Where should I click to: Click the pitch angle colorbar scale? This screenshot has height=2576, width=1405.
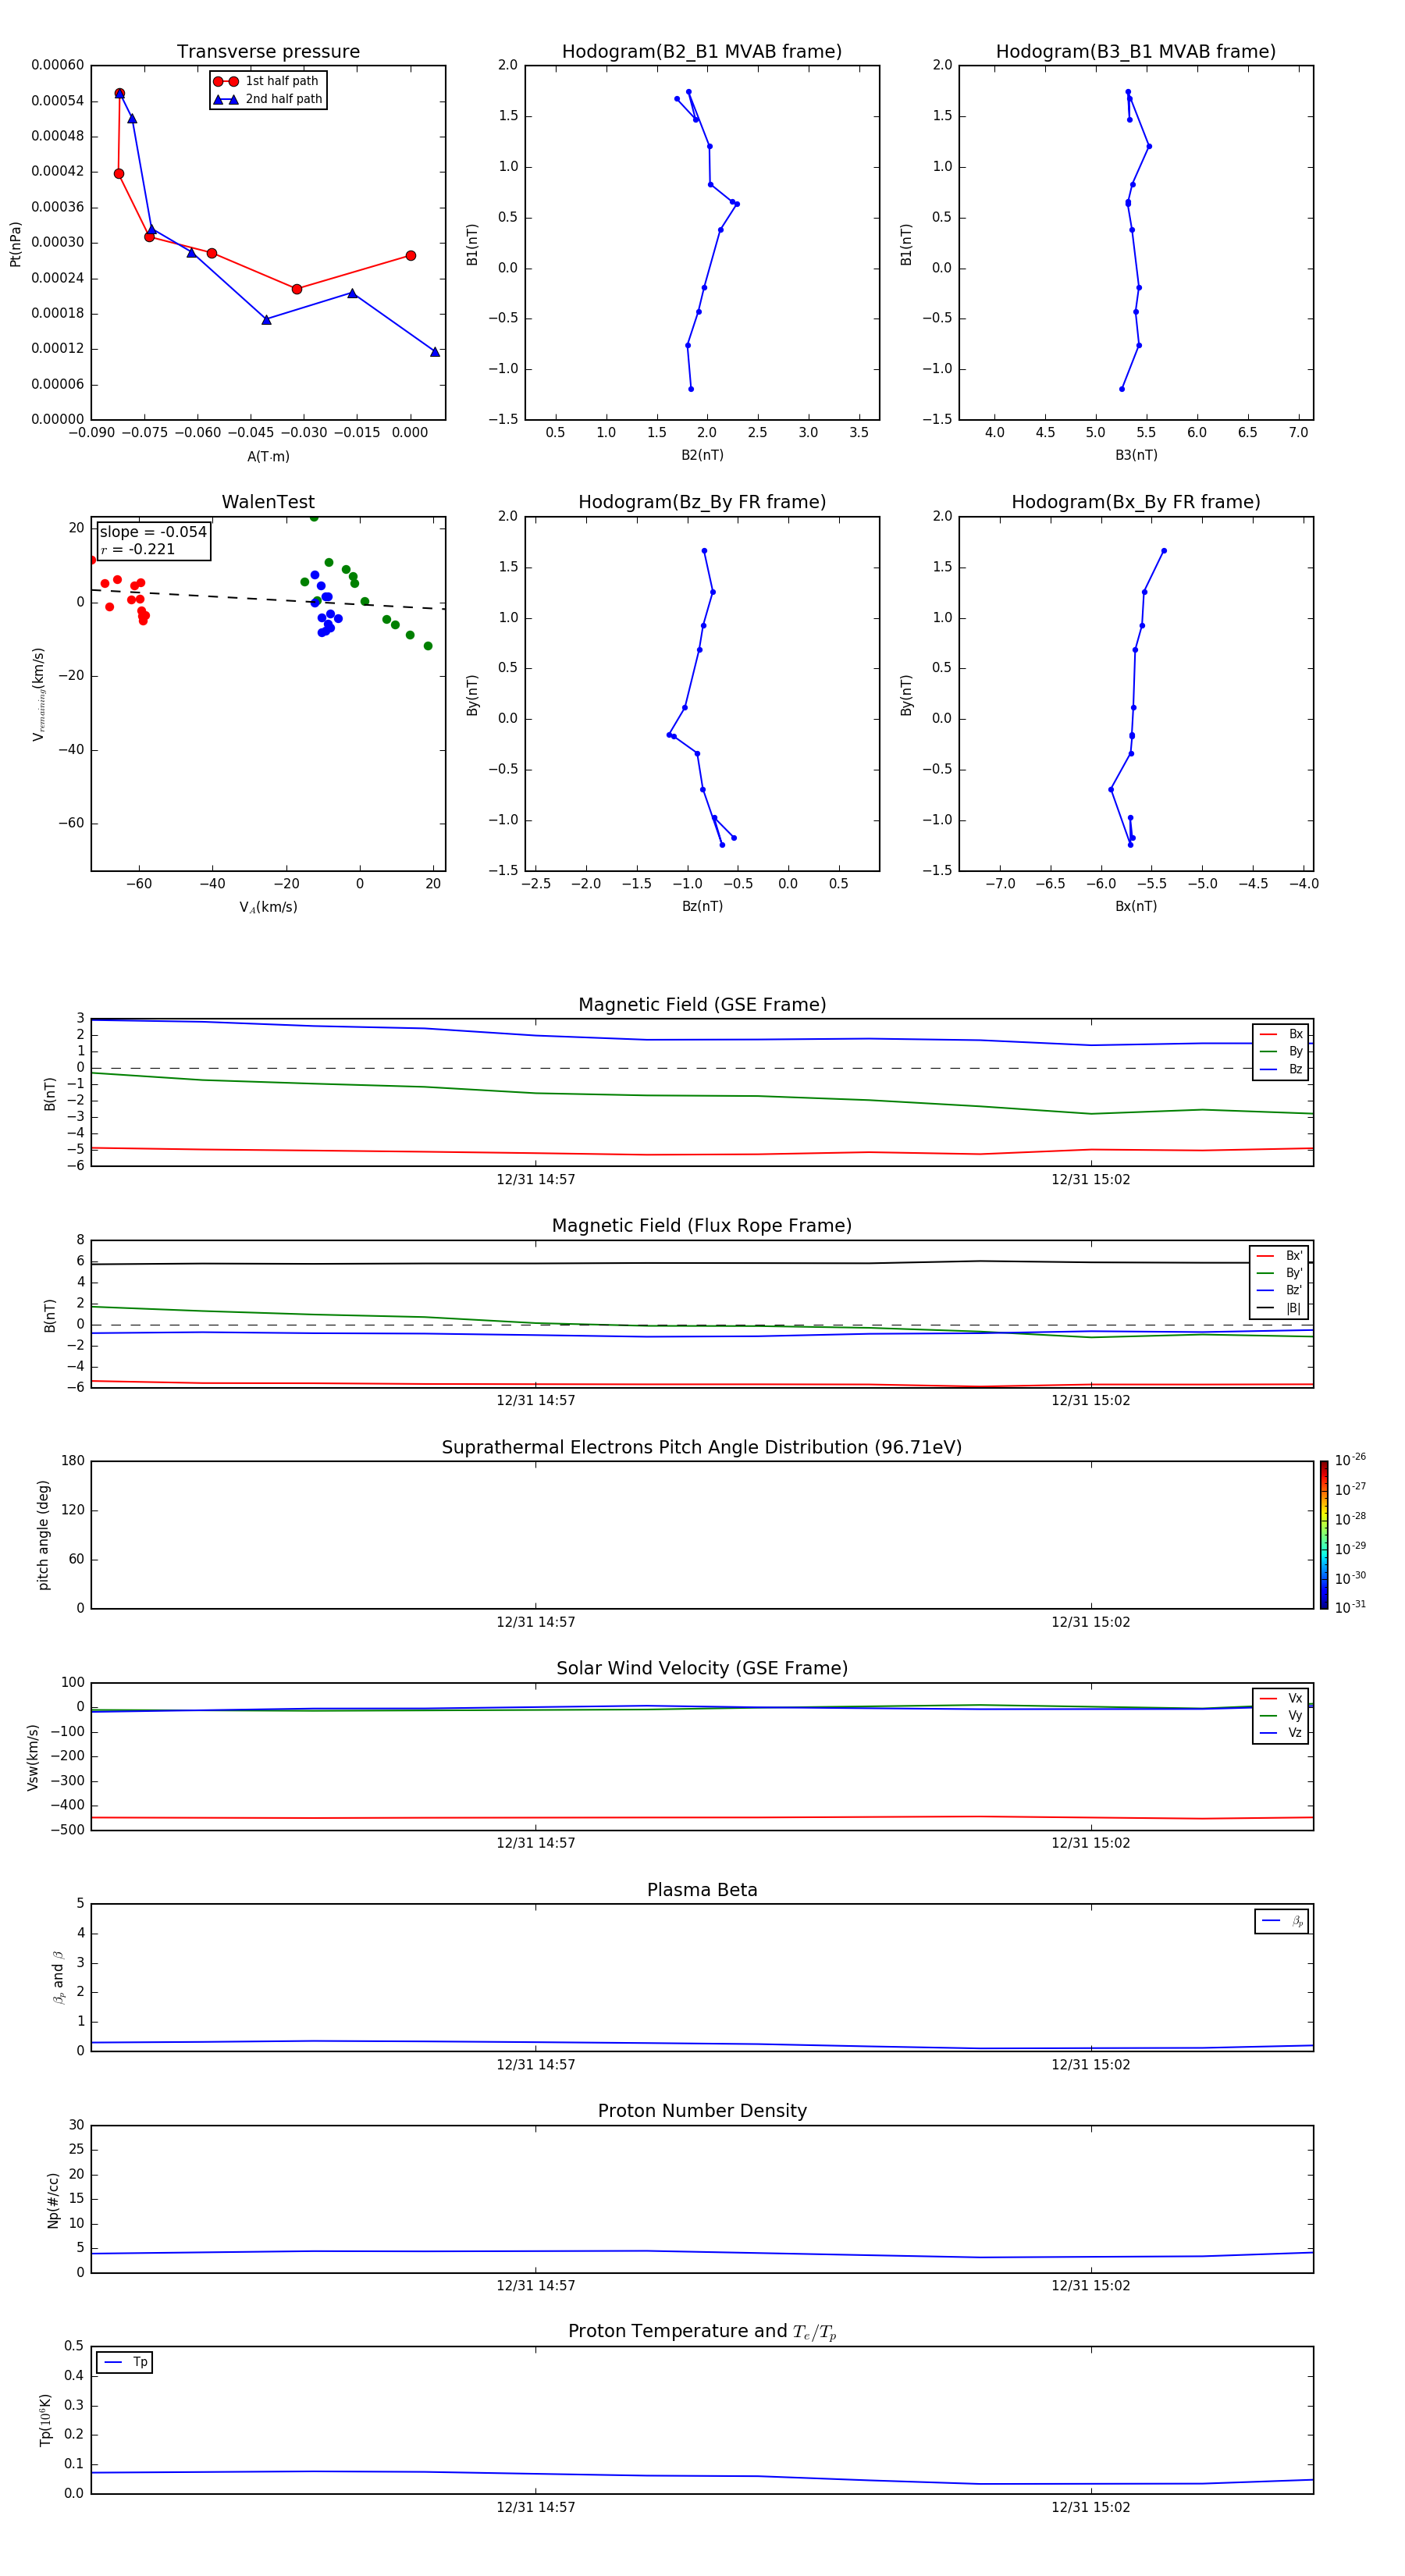pos(1324,1535)
